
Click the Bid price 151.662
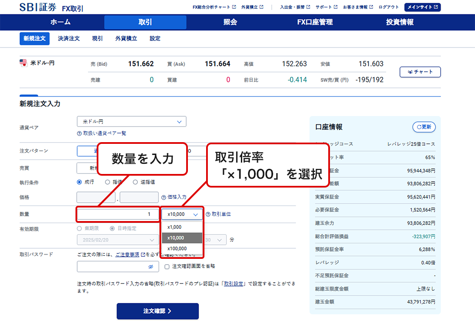pos(141,64)
